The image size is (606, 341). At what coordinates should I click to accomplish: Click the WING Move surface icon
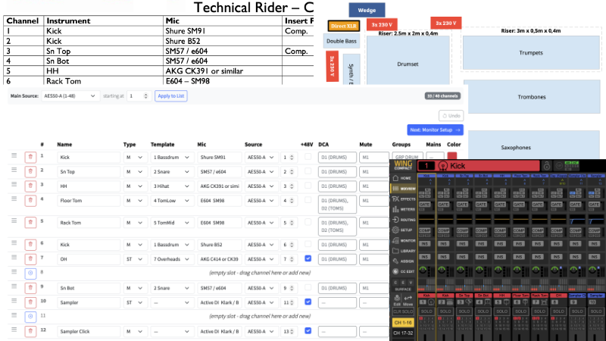point(408,300)
